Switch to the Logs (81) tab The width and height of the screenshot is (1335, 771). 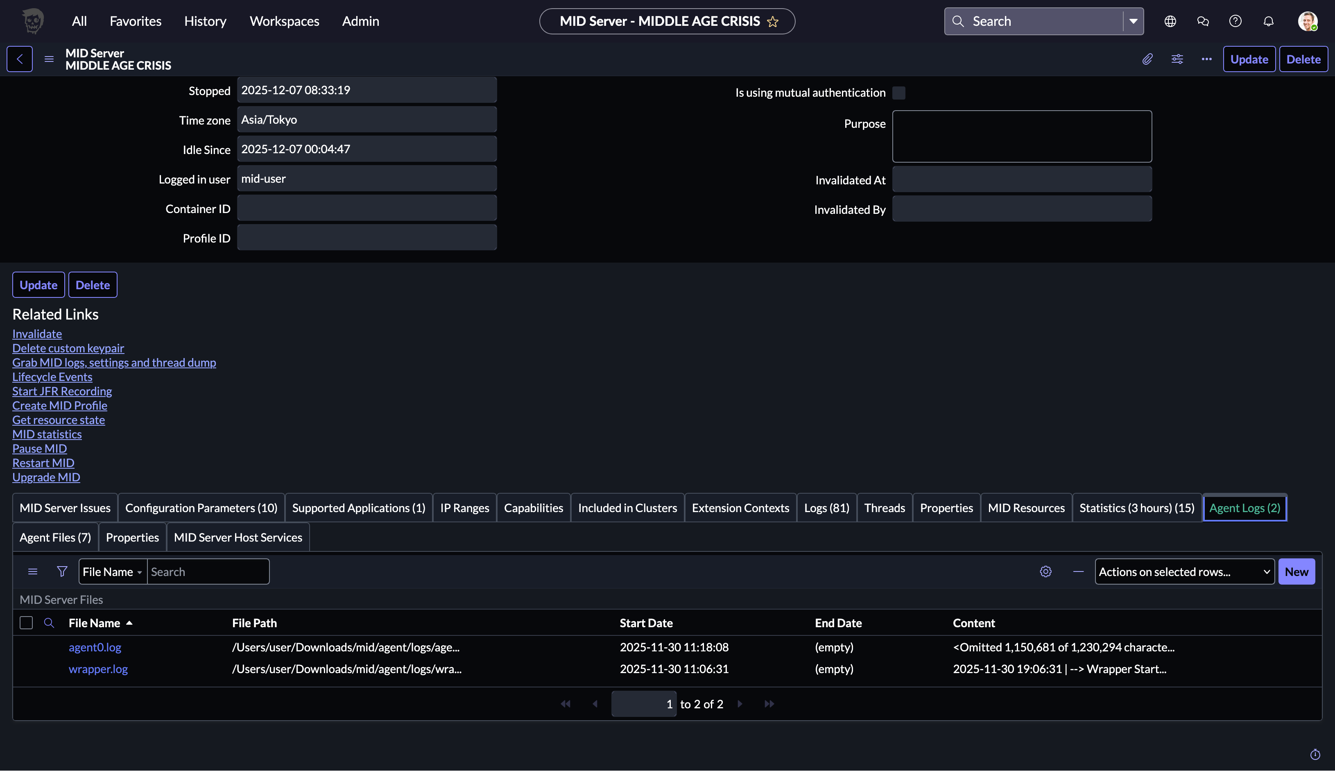click(x=826, y=508)
